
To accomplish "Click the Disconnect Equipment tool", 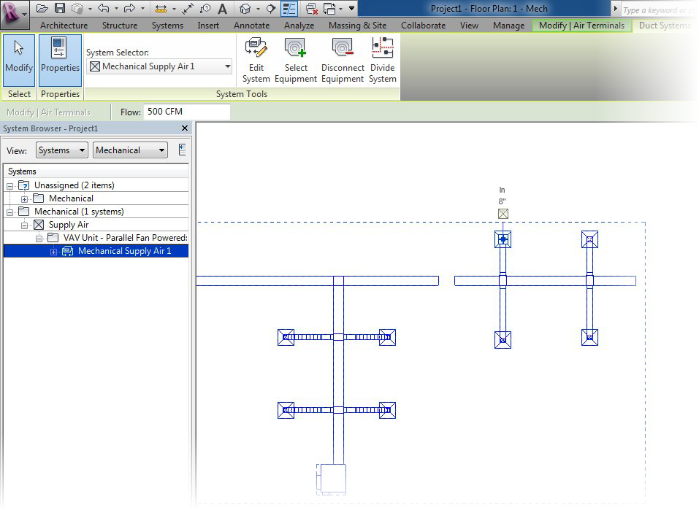I will (x=343, y=60).
